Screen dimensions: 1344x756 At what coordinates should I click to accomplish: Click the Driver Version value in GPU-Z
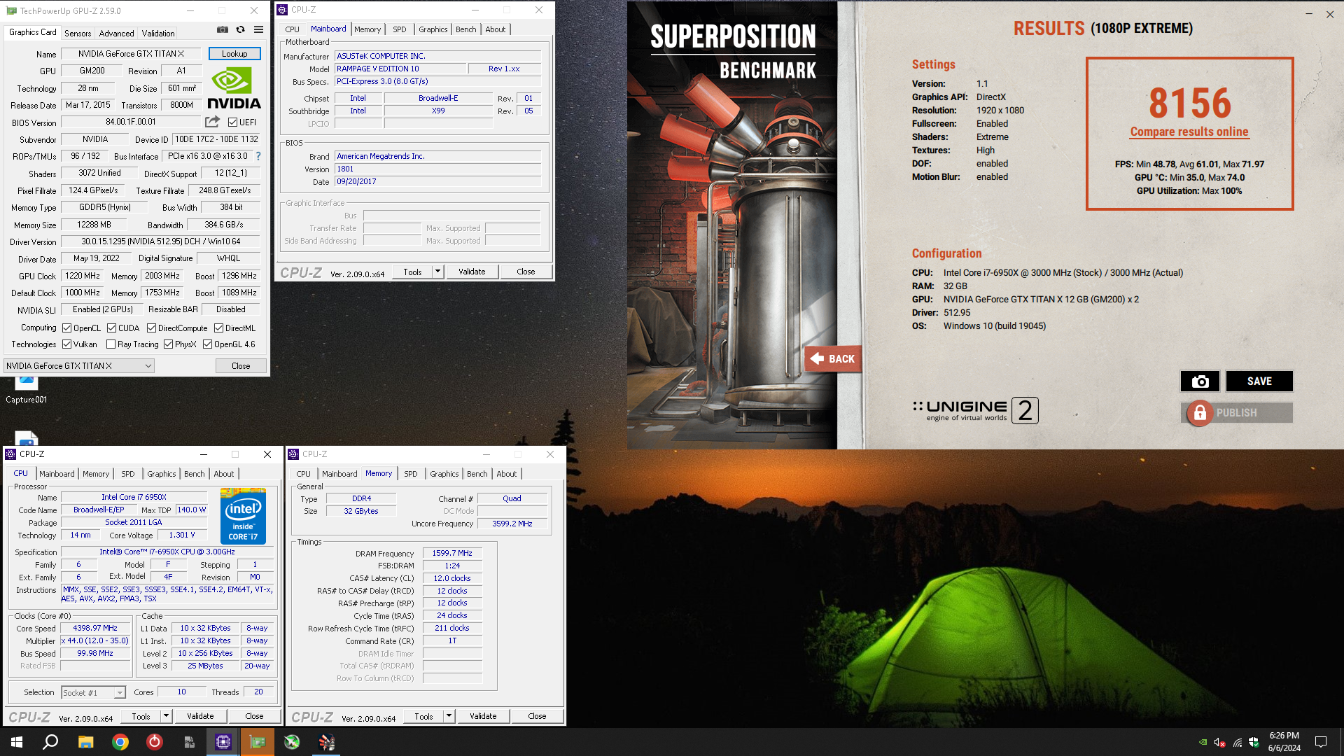coord(161,241)
